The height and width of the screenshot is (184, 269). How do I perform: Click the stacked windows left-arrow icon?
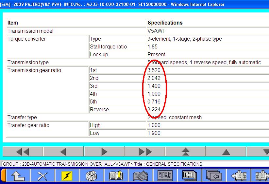coord(214,175)
